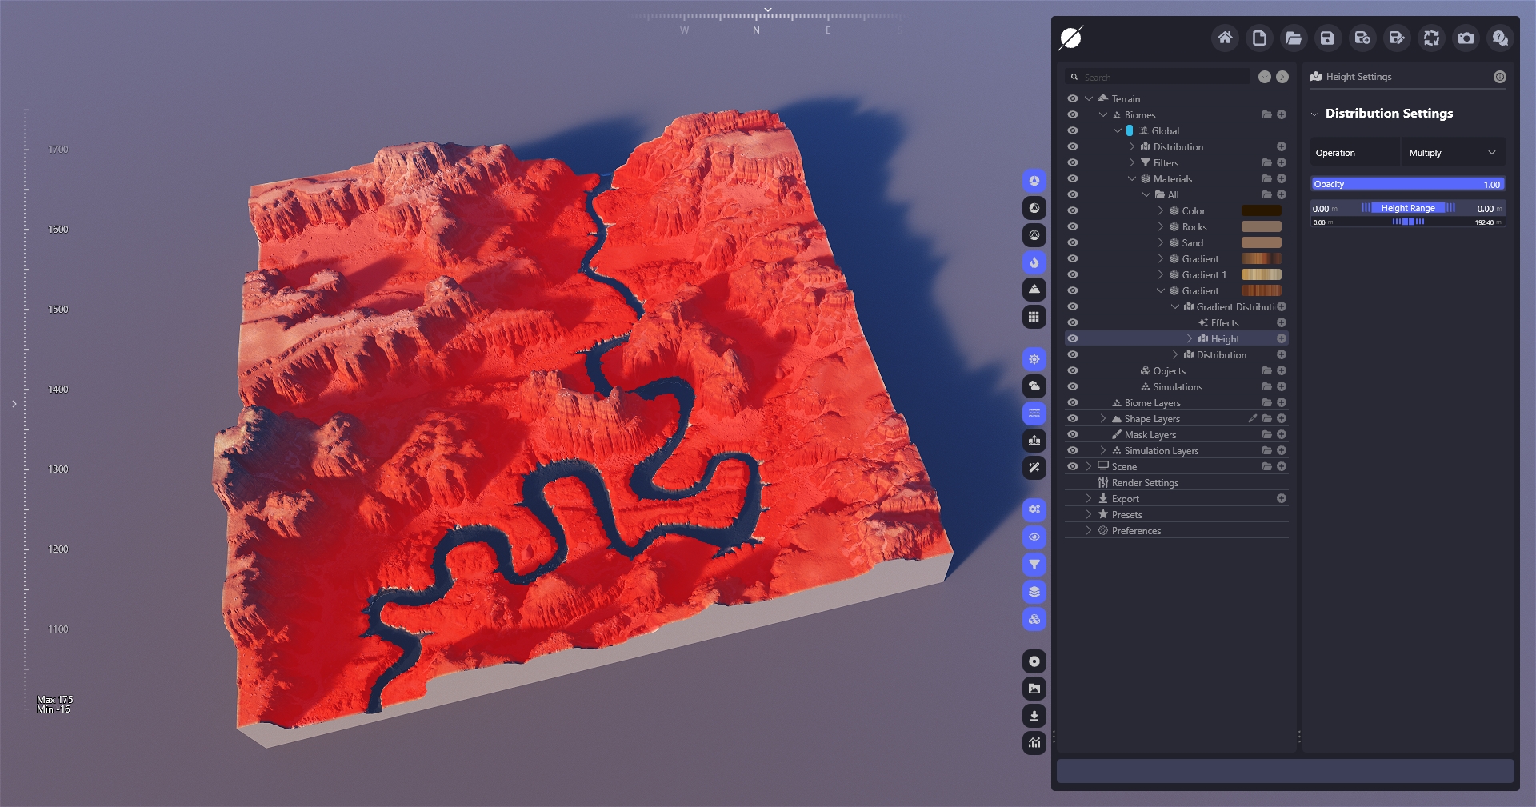Click the Home icon in top toolbar
The height and width of the screenshot is (807, 1536).
point(1225,38)
